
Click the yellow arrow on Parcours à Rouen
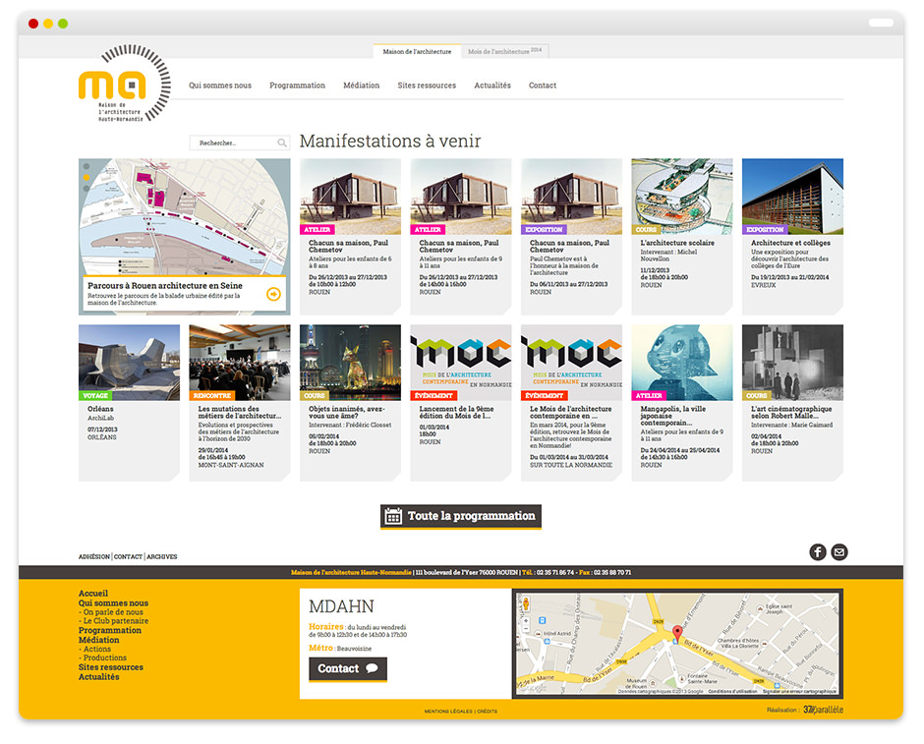pos(273,294)
